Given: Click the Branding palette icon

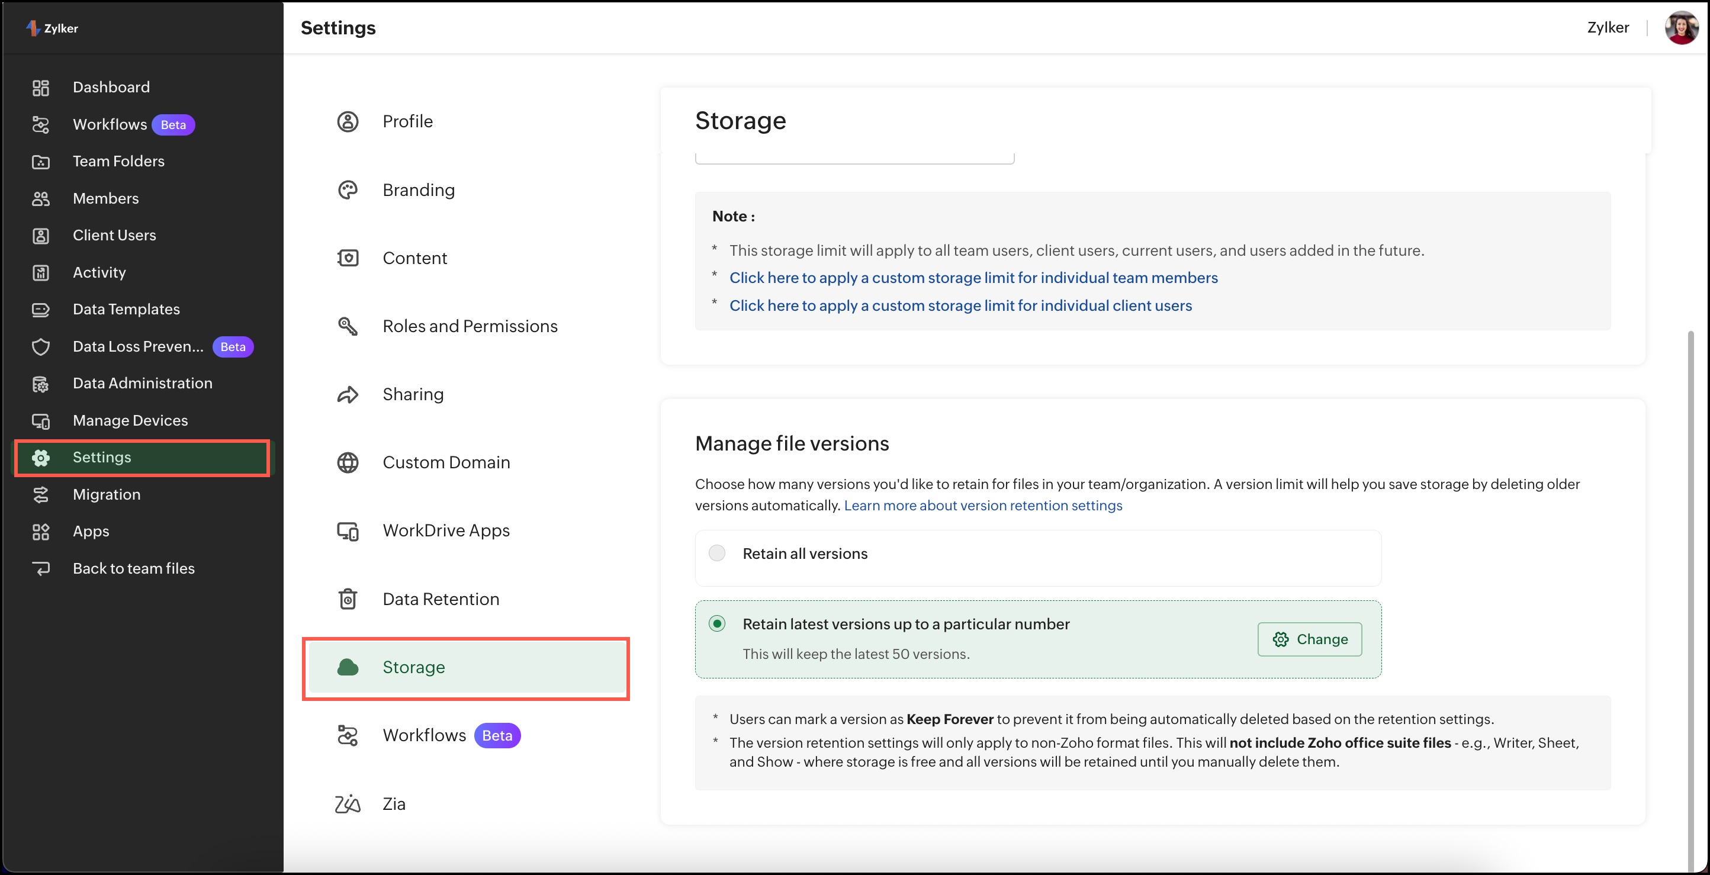Looking at the screenshot, I should tap(348, 190).
